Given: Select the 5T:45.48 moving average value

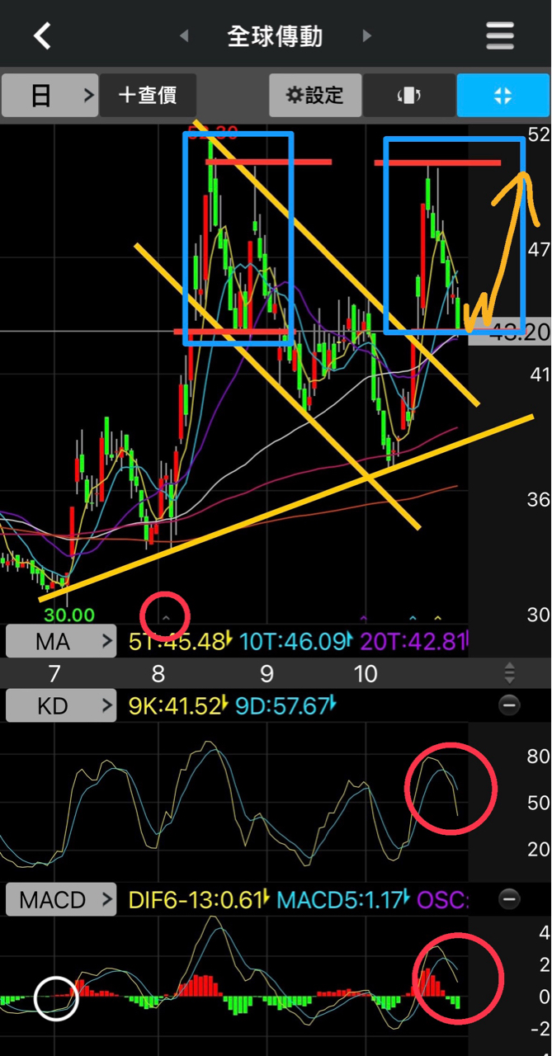Looking at the screenshot, I should (182, 641).
